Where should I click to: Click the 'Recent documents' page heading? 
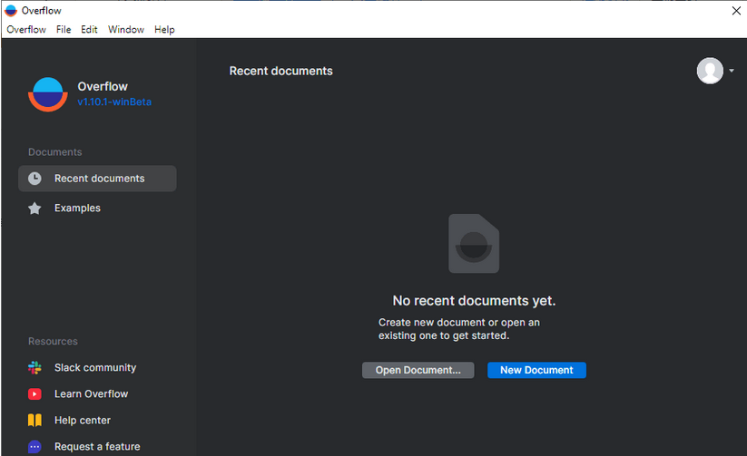pyautogui.click(x=281, y=71)
